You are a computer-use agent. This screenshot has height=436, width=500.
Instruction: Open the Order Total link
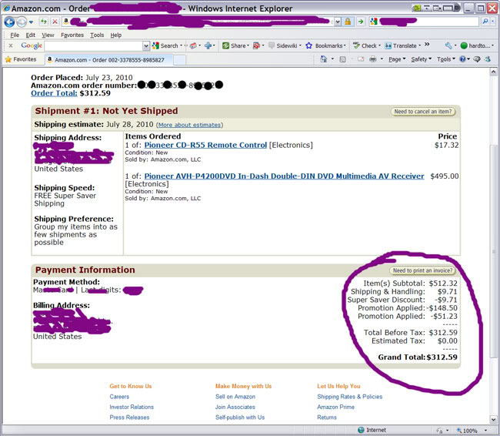tap(54, 93)
